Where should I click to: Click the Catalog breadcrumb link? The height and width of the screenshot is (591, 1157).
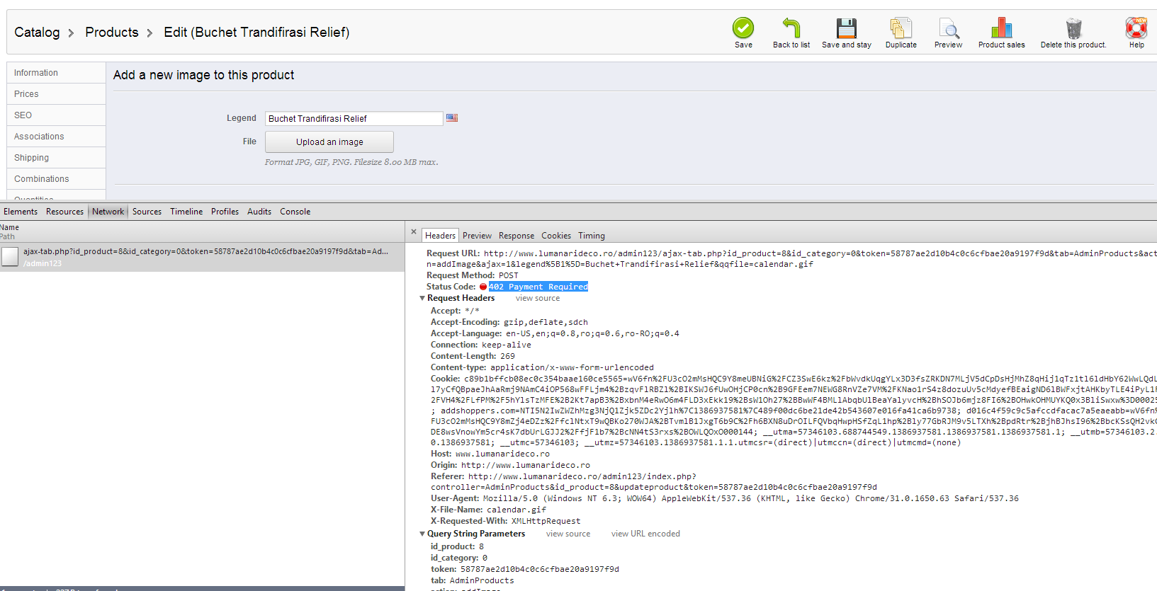37,33
